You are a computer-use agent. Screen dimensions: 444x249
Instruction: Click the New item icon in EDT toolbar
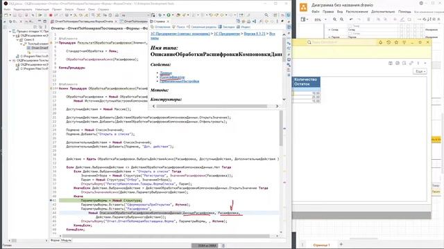tap(6, 15)
